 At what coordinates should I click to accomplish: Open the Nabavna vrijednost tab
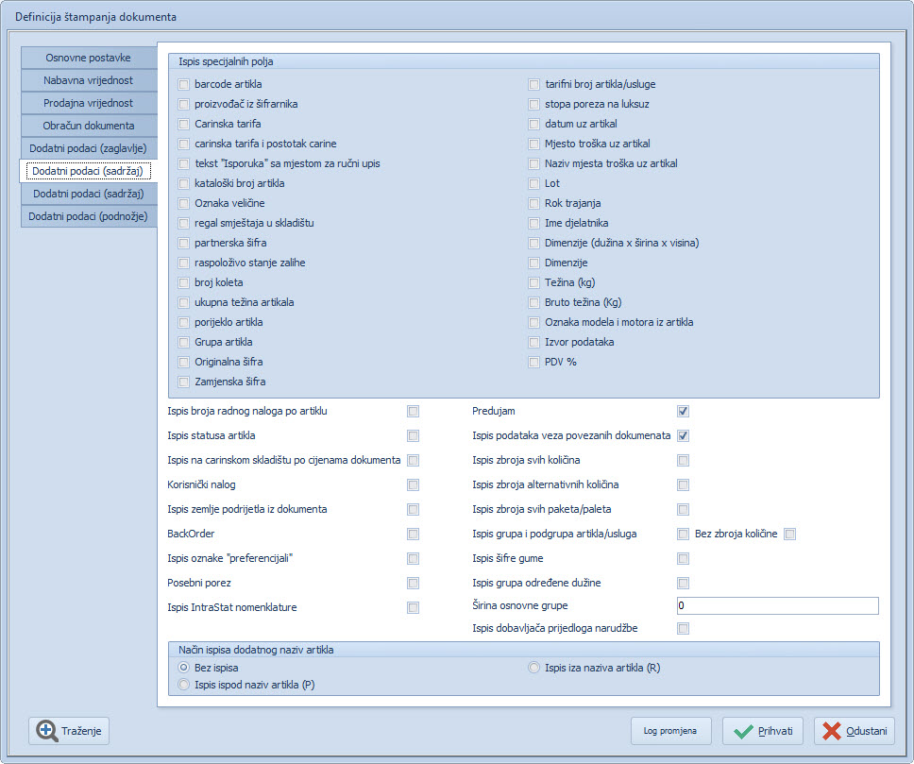click(89, 80)
